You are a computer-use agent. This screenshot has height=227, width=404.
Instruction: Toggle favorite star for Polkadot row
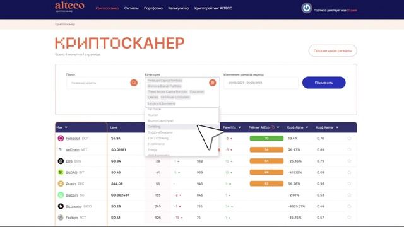[349, 139]
